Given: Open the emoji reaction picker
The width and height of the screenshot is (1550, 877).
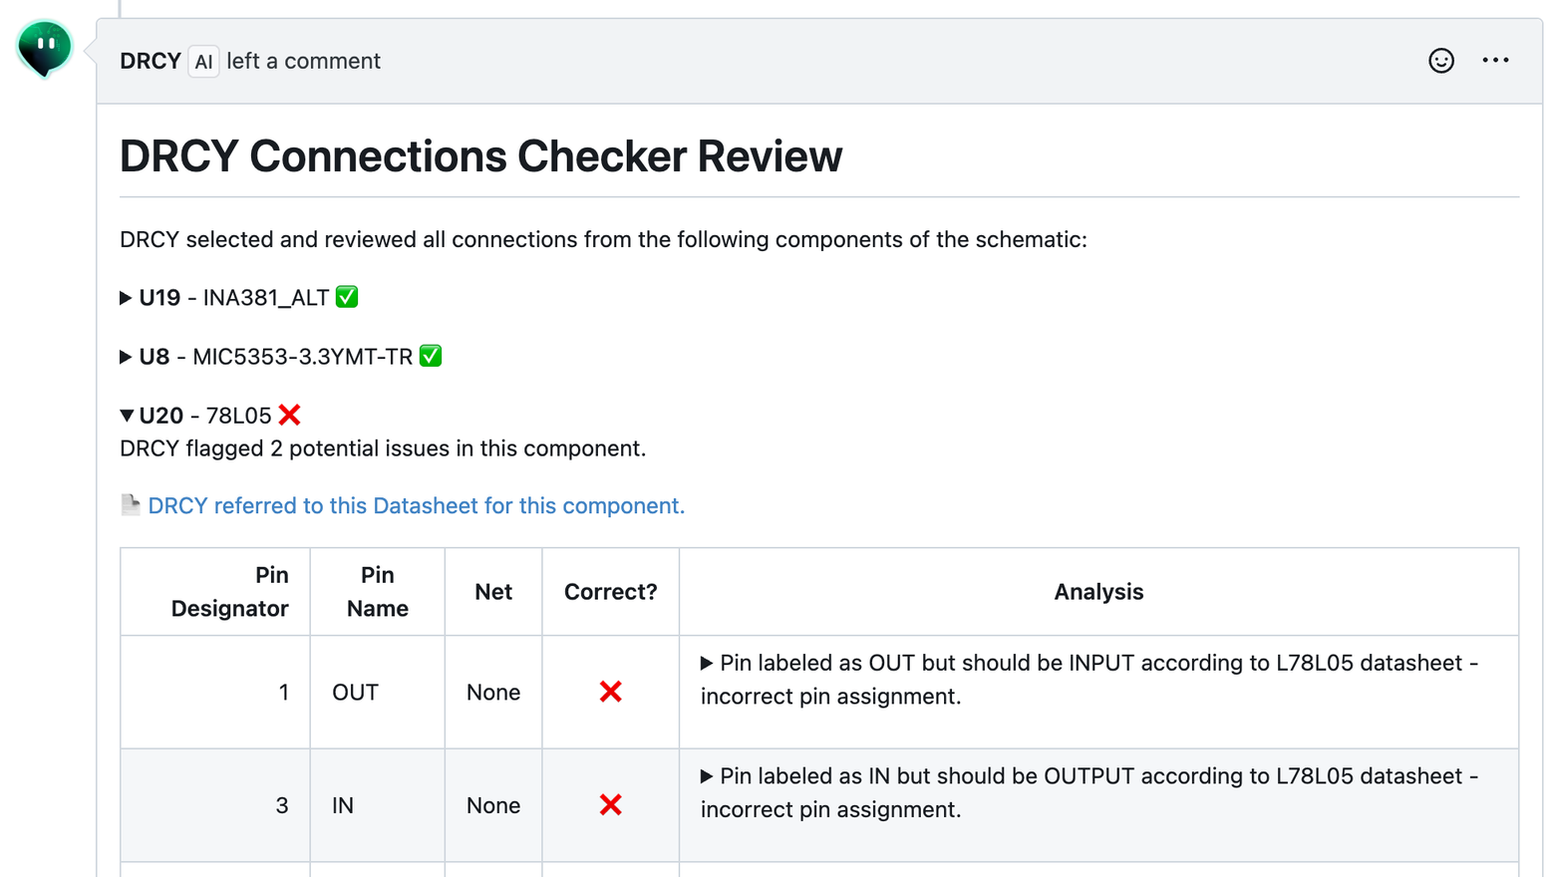Looking at the screenshot, I should click(x=1440, y=61).
